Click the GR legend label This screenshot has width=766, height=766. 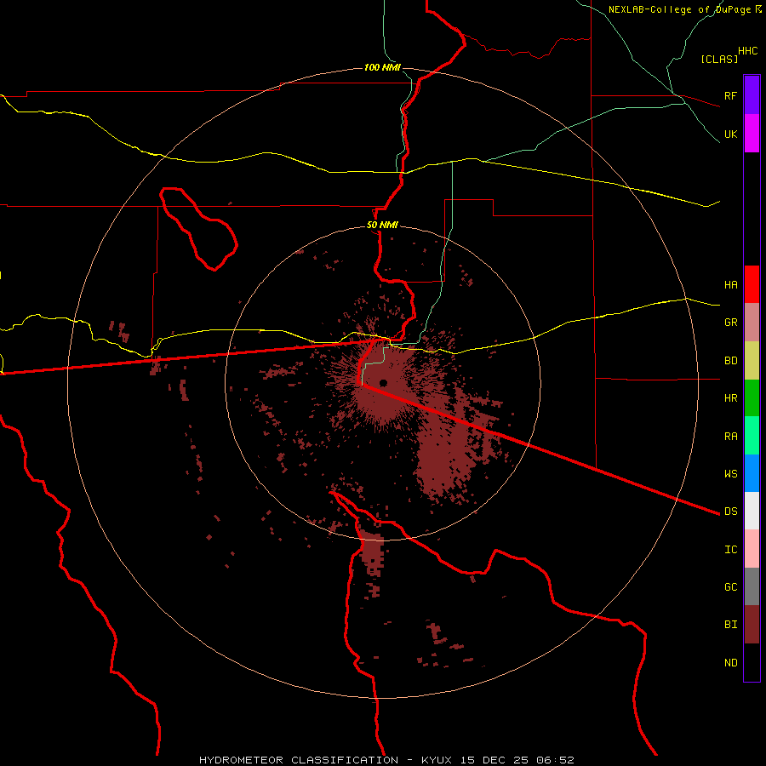point(730,323)
